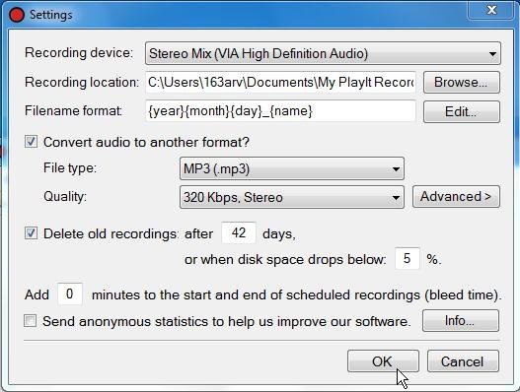Click Info about anonymous statistics

(x=461, y=320)
